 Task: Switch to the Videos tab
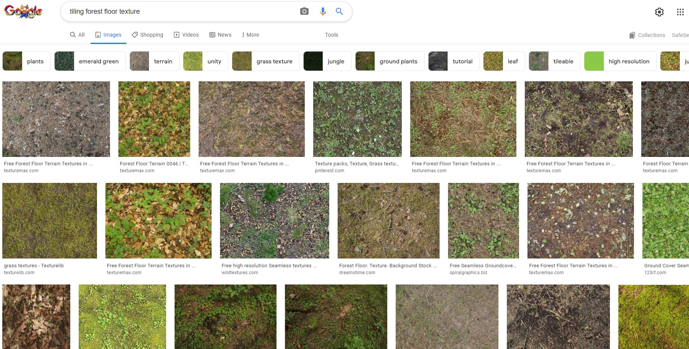tap(186, 35)
